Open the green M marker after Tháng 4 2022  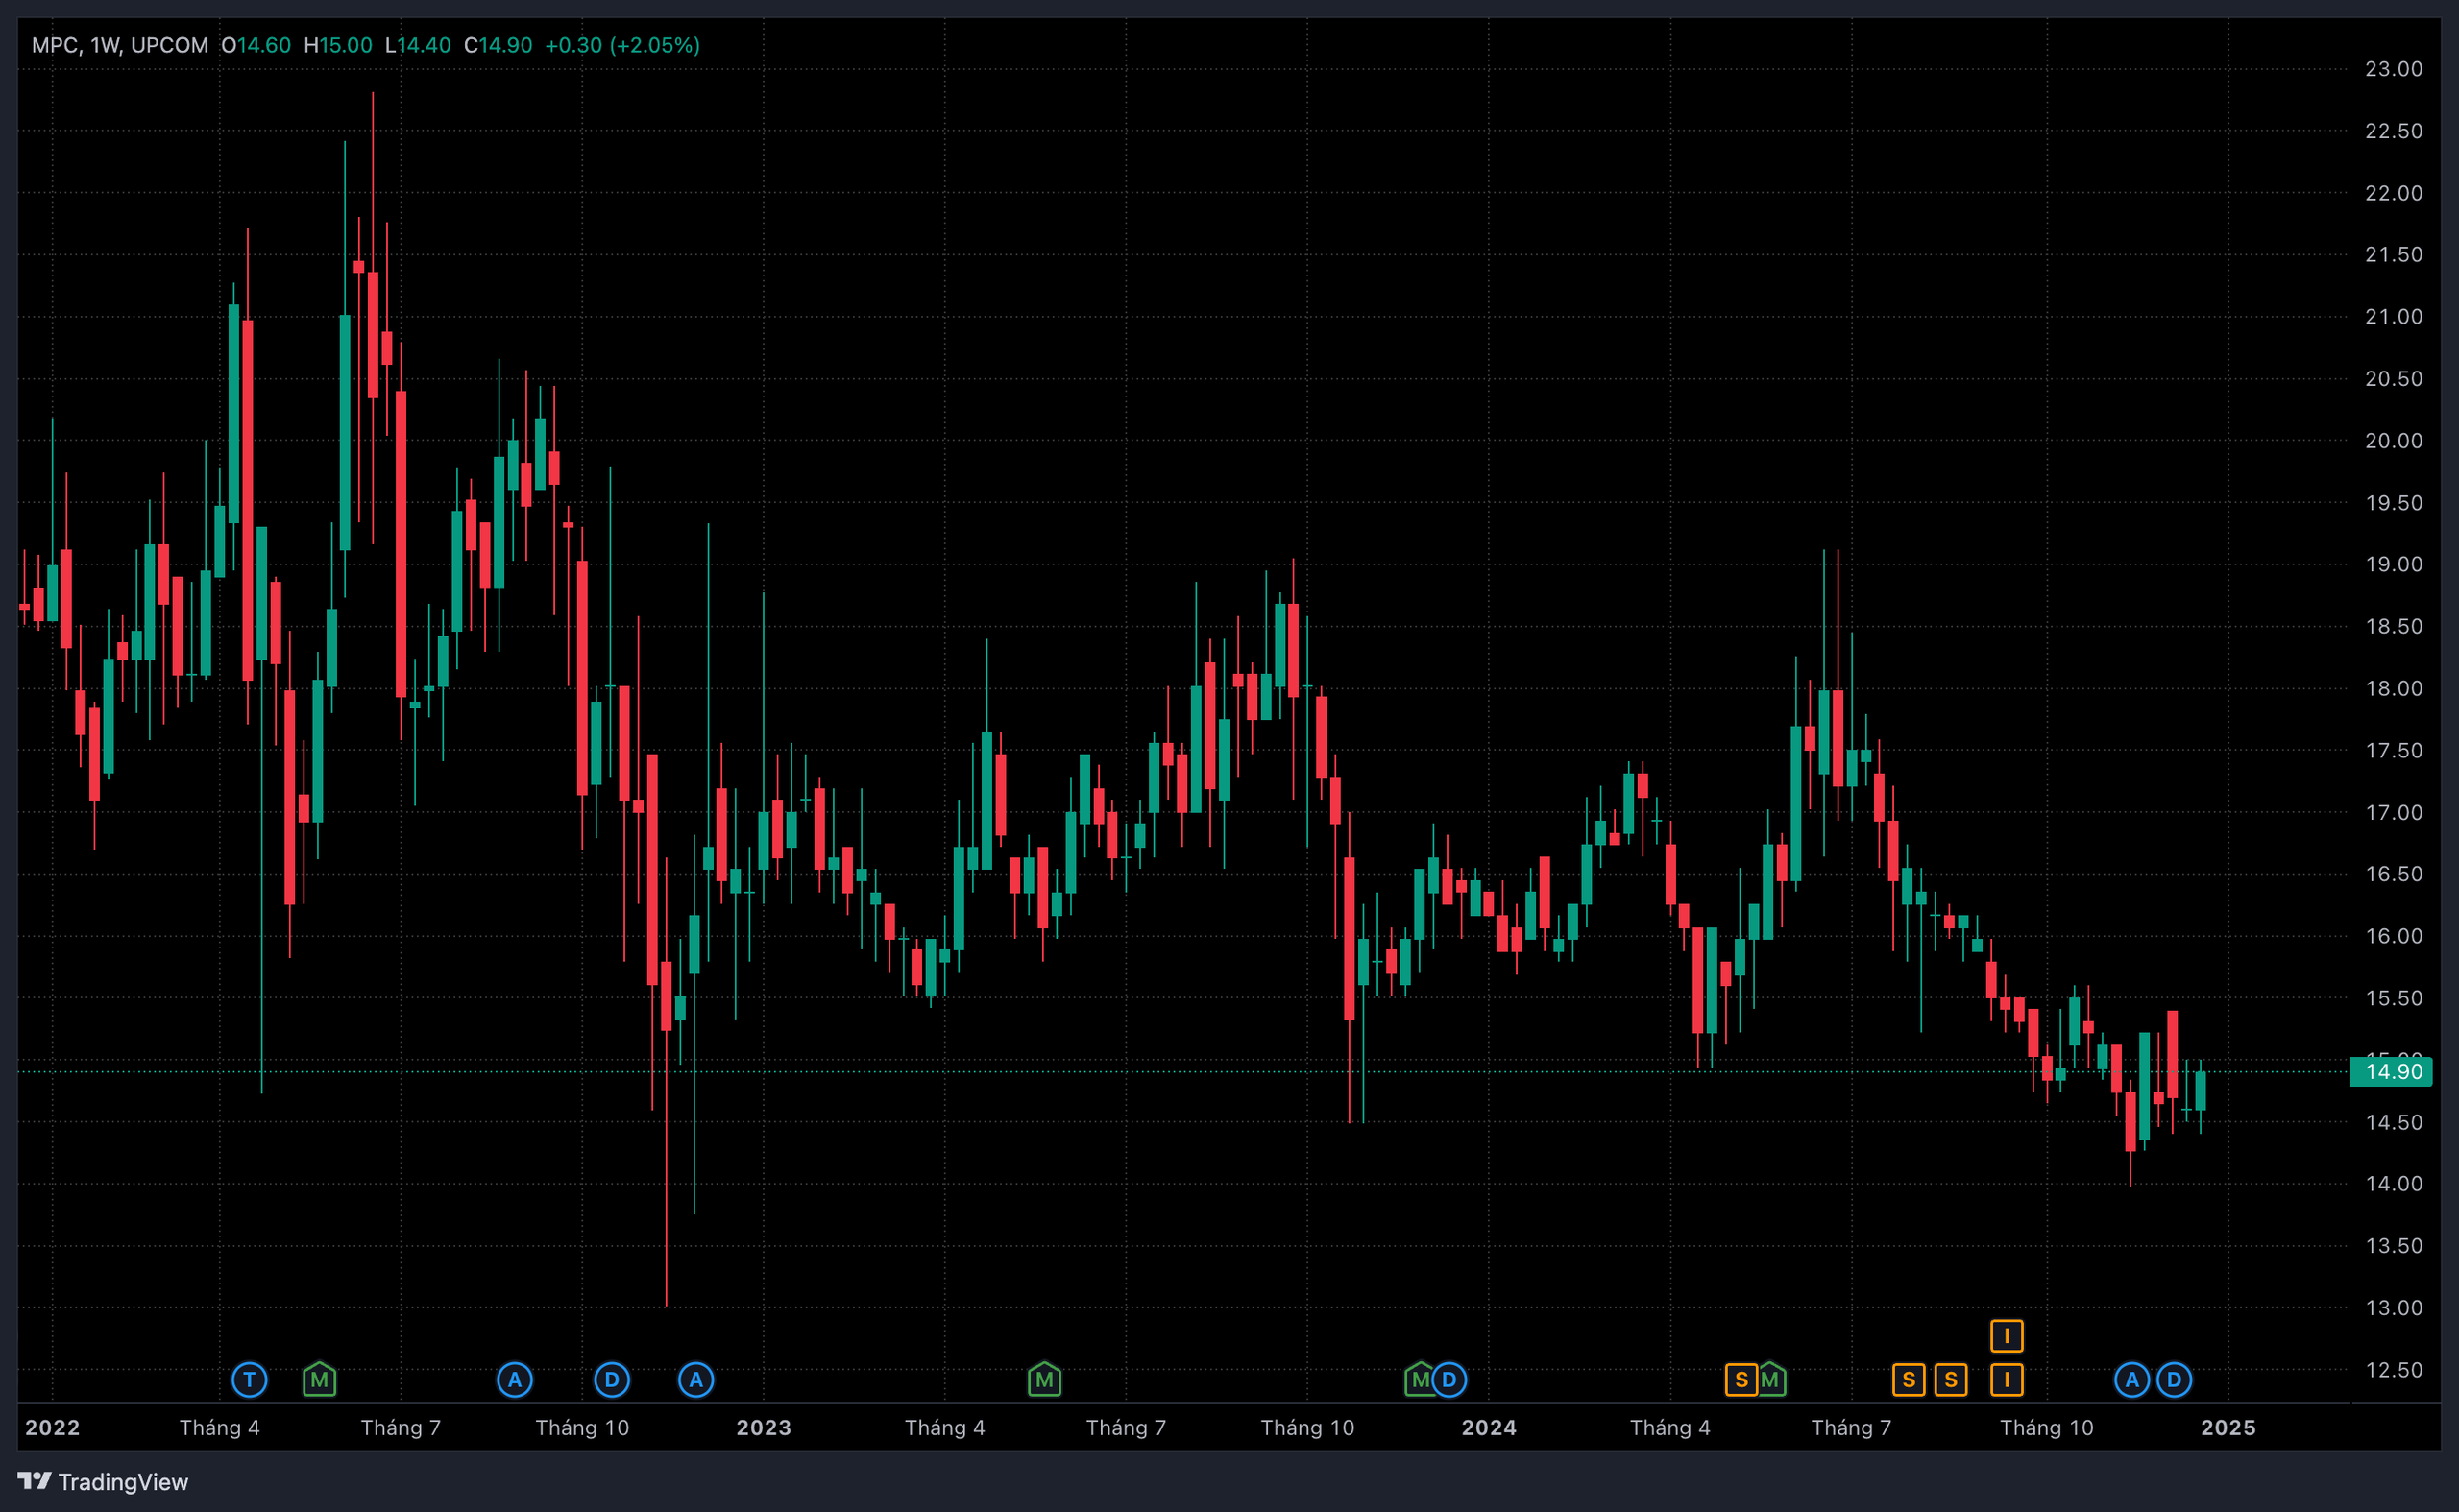click(319, 1380)
